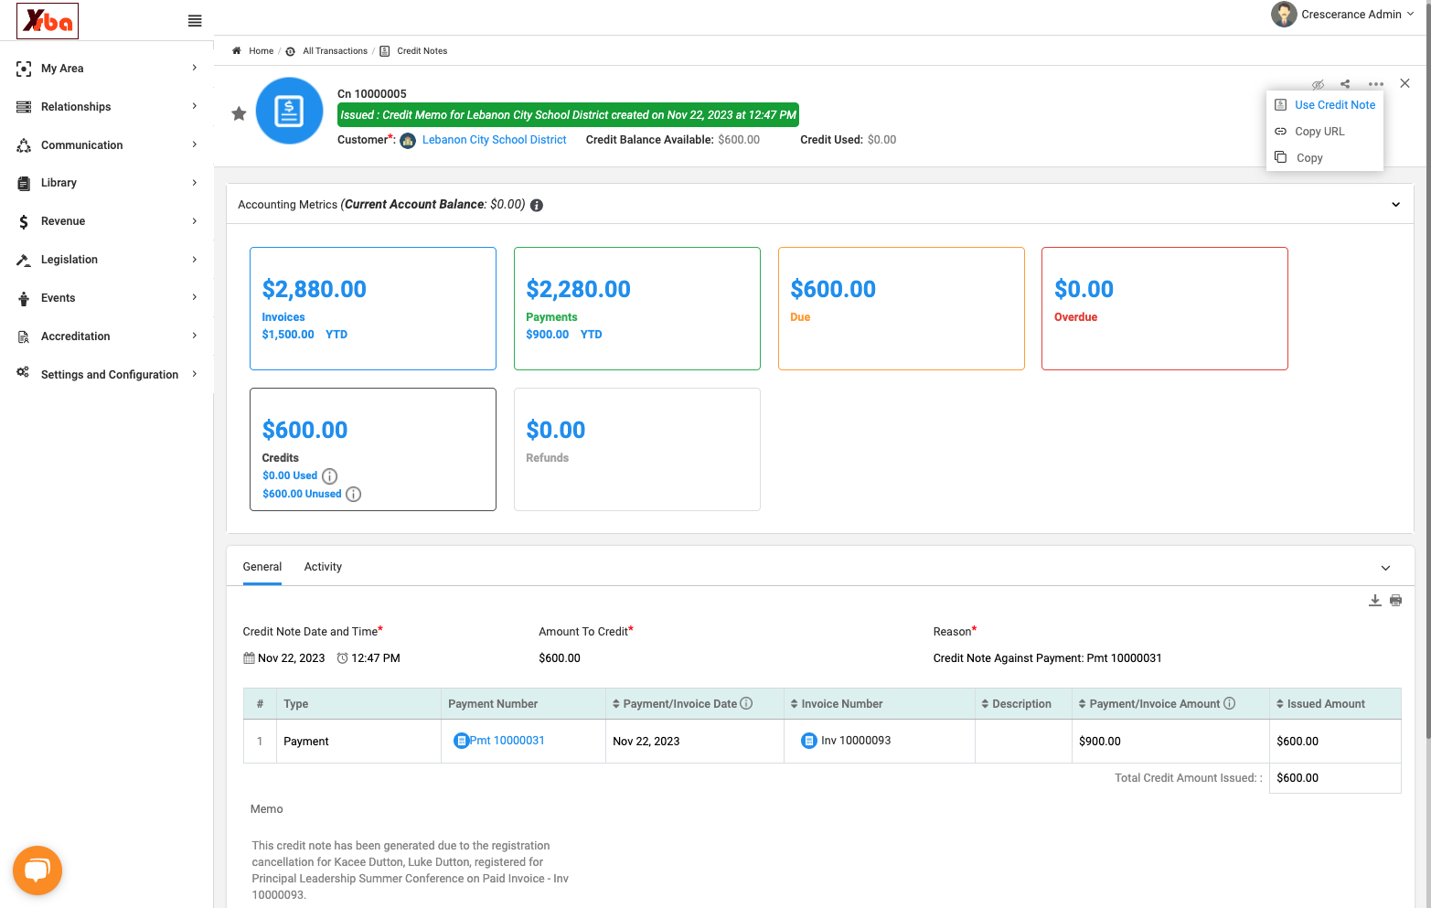Open the three-dots more actions menu
This screenshot has height=908, width=1431.
click(x=1376, y=84)
